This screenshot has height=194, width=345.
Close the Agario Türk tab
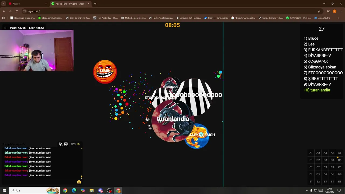[x=89, y=4]
